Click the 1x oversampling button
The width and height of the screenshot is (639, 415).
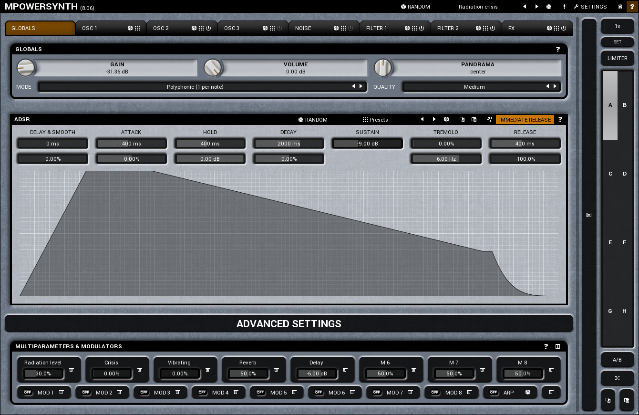coord(617,26)
